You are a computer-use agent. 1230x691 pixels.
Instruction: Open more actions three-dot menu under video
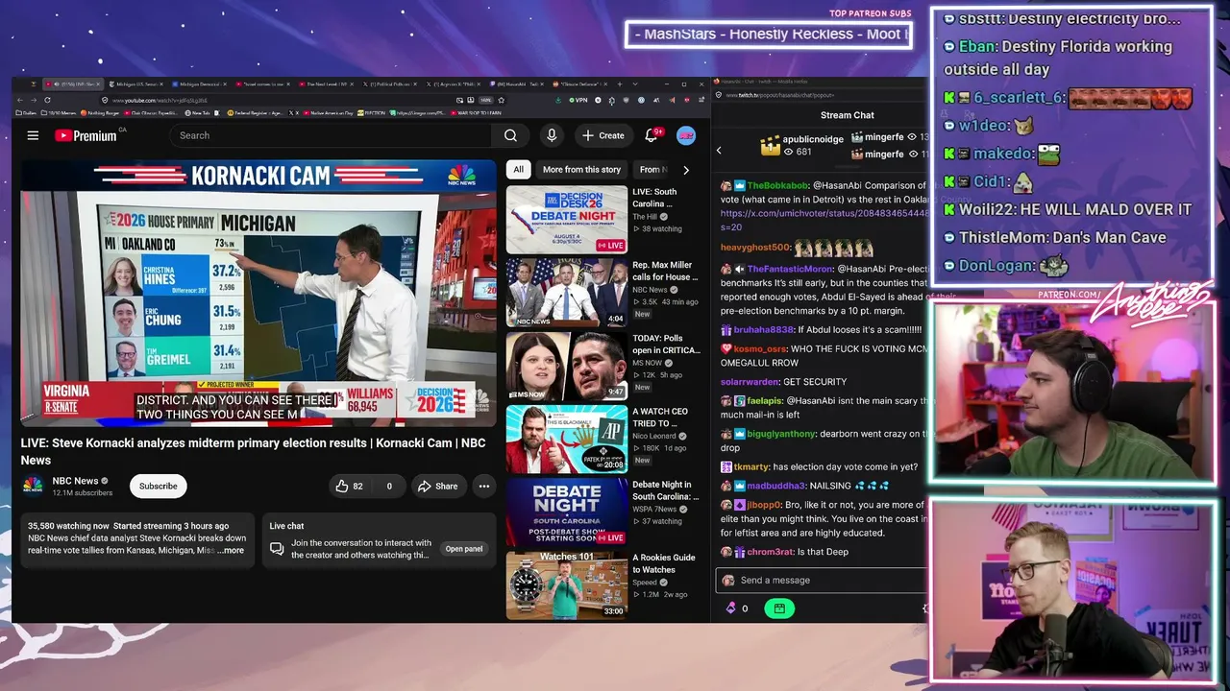tap(484, 487)
